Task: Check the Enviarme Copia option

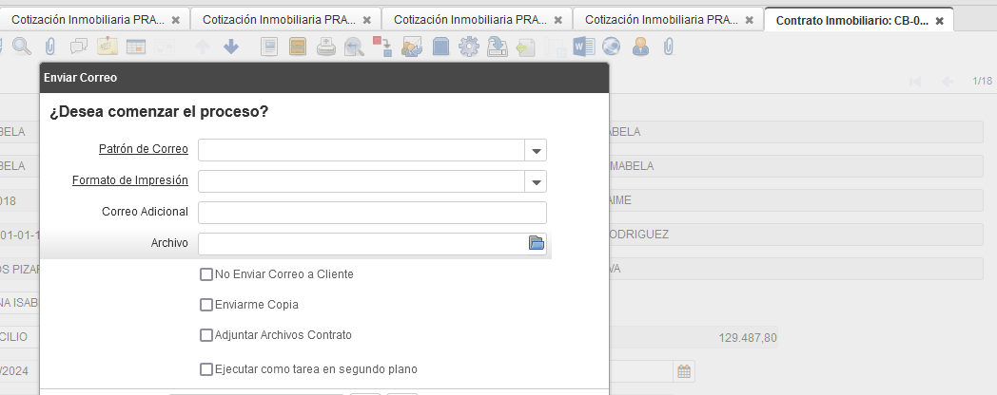Action: pos(206,306)
